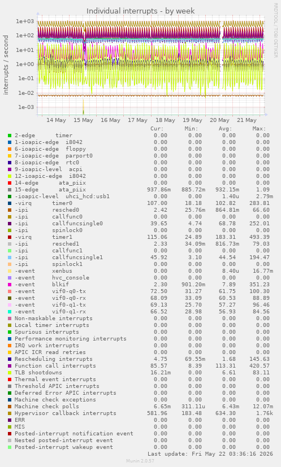This screenshot has width=281, height=467.
Task: Click the Hypervisor callback interrupts legend swatch
Action: click(x=10, y=413)
